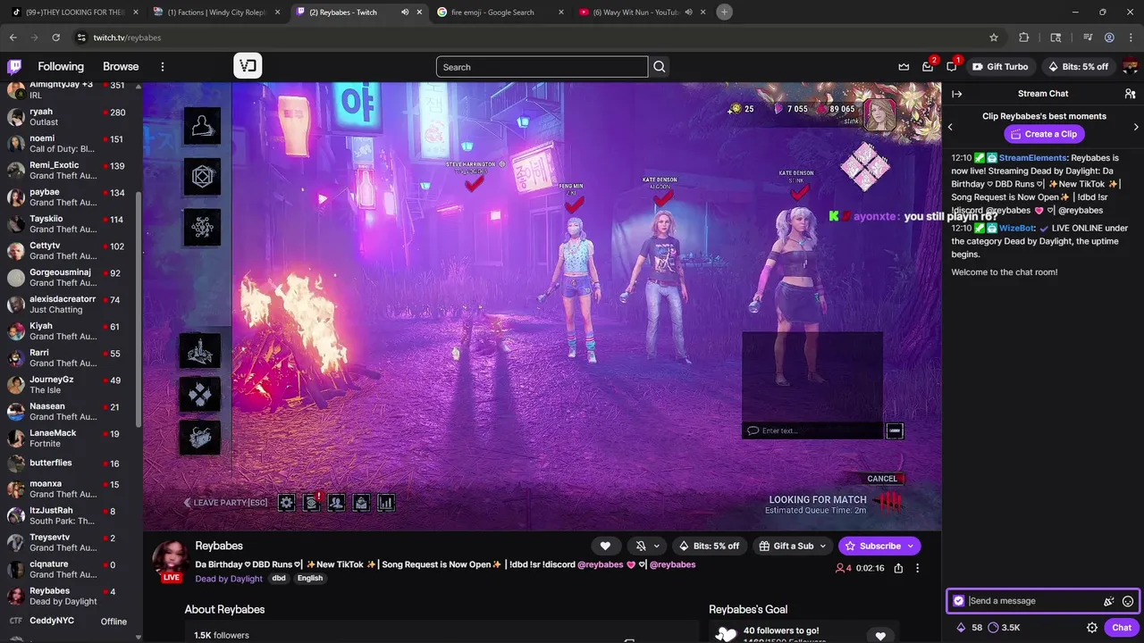Expand the Subscribe button dropdown
Screen dimensions: 1144x643
click(911, 546)
